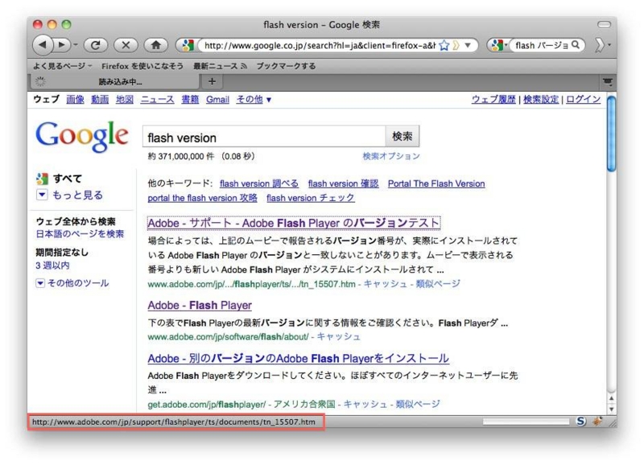Click the Google search field containing flash version
644x465 pixels.
pyautogui.click(x=264, y=137)
